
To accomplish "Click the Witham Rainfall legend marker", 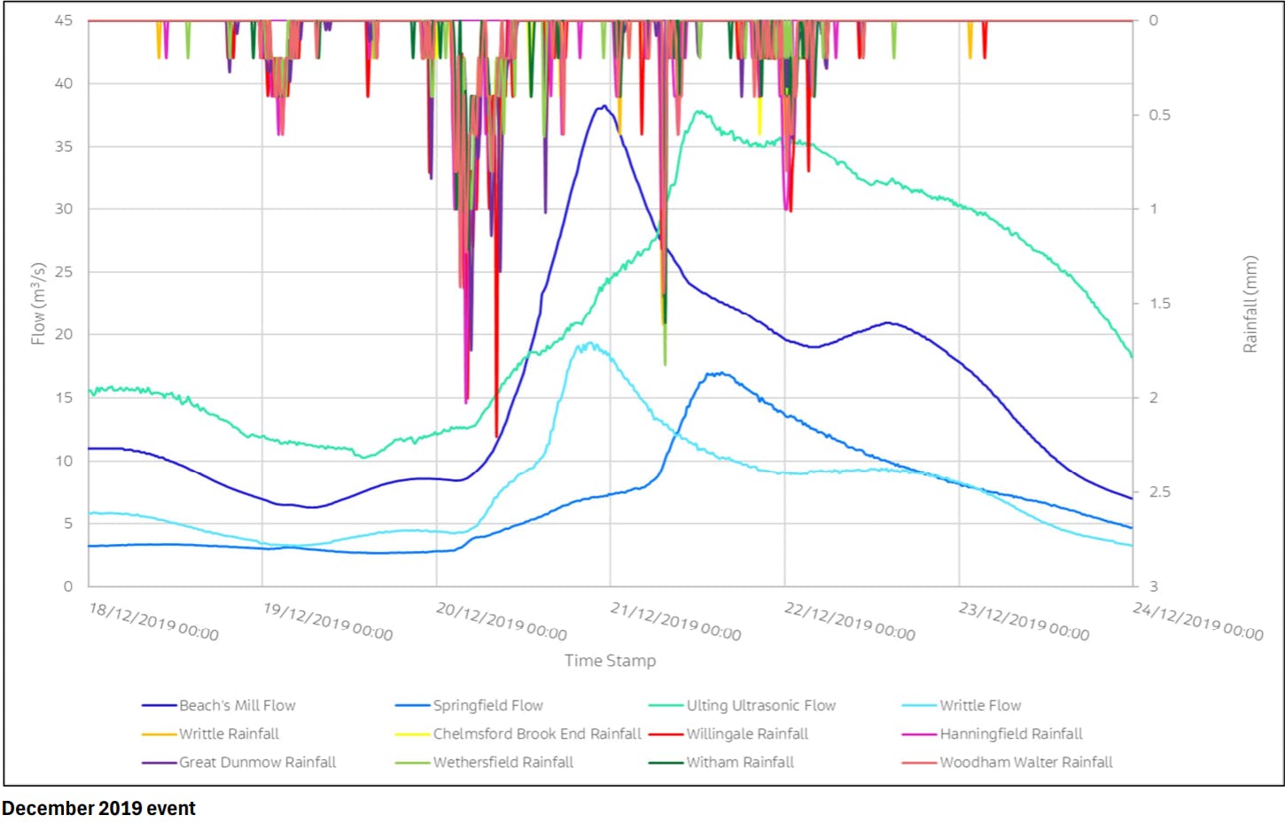I will click(x=664, y=762).
